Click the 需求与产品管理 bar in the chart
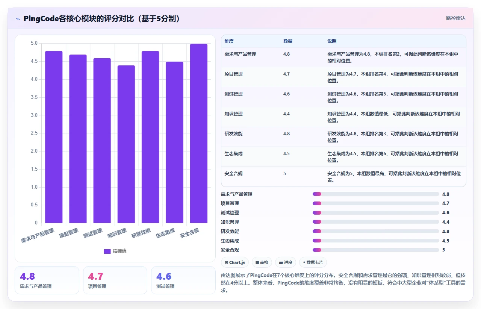This screenshot has height=309, width=481. (x=54, y=137)
